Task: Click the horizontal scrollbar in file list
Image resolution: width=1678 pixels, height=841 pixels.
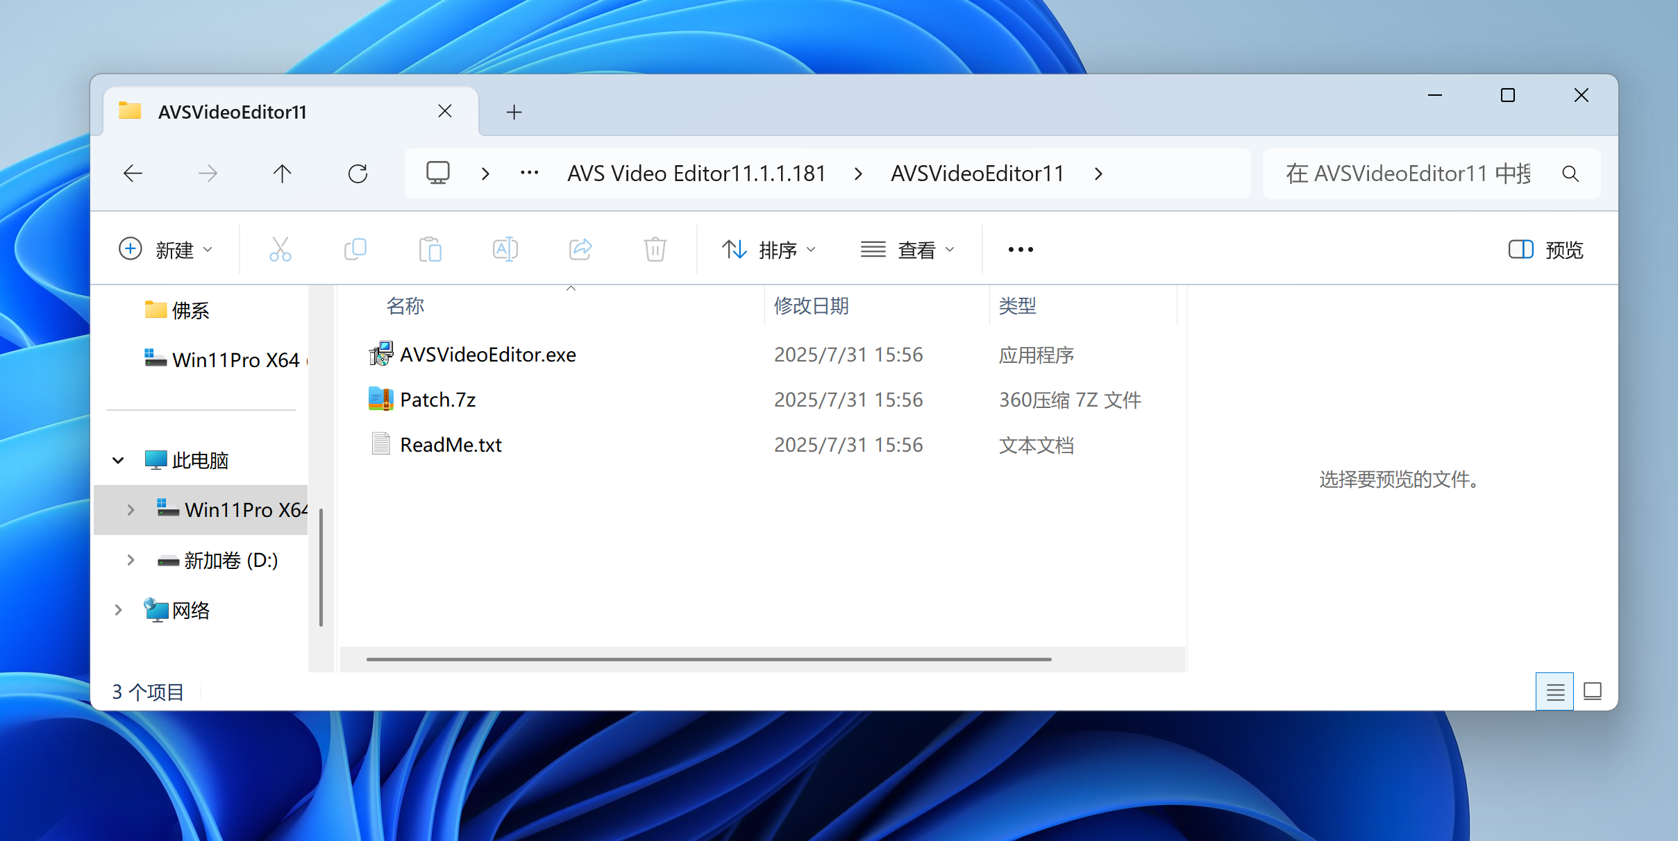Action: coord(708,659)
